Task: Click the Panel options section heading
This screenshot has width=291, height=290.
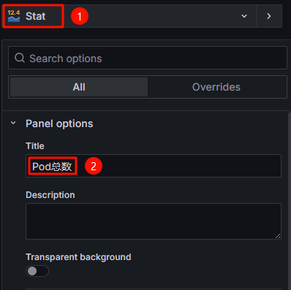Action: 59,123
